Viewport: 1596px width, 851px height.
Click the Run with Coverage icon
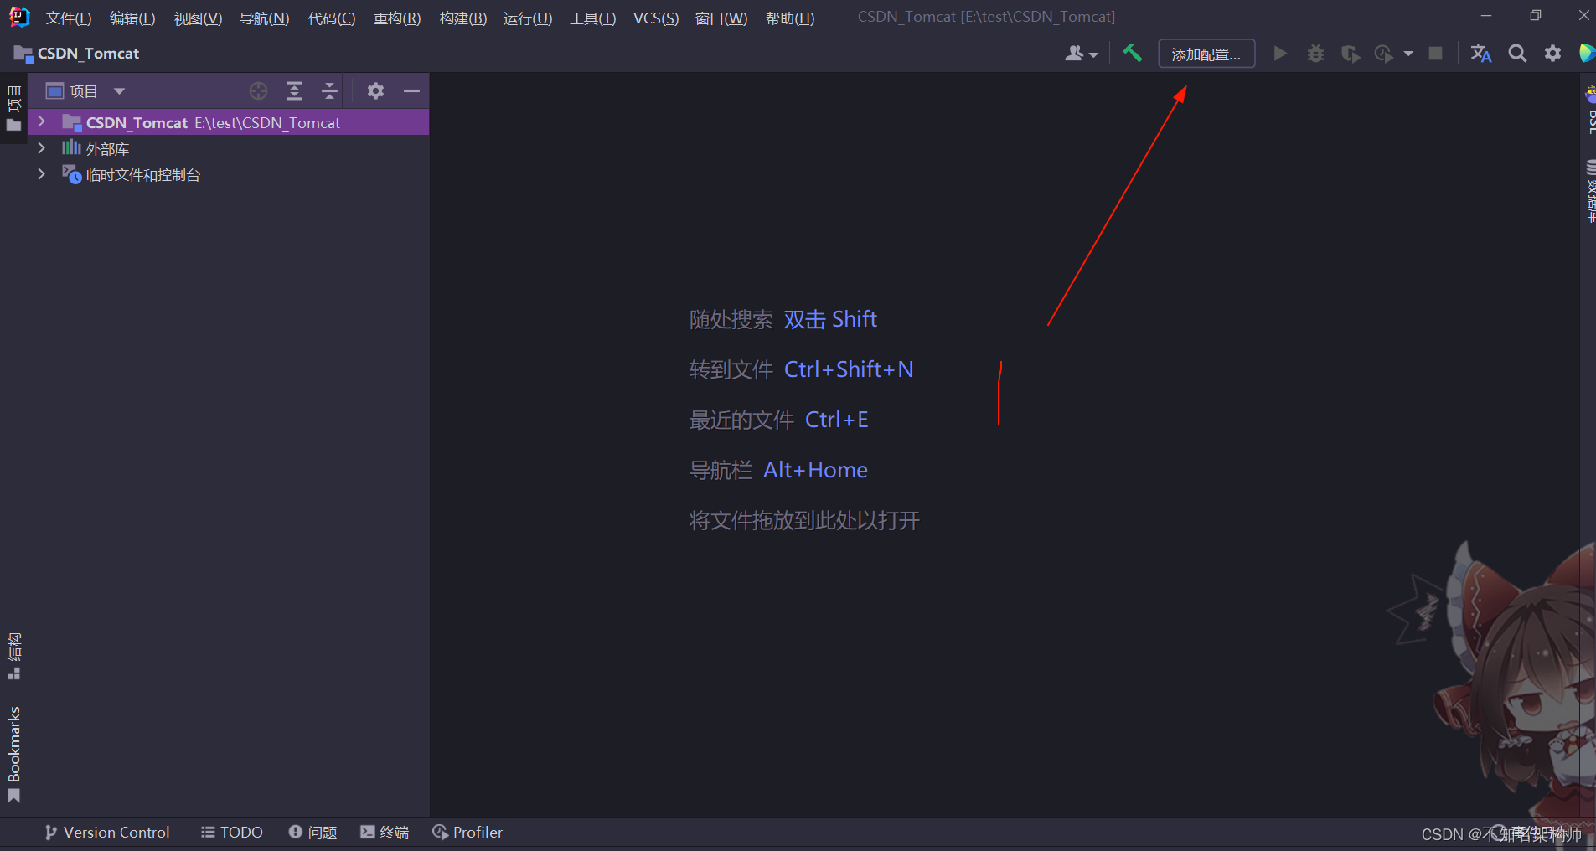[1349, 53]
